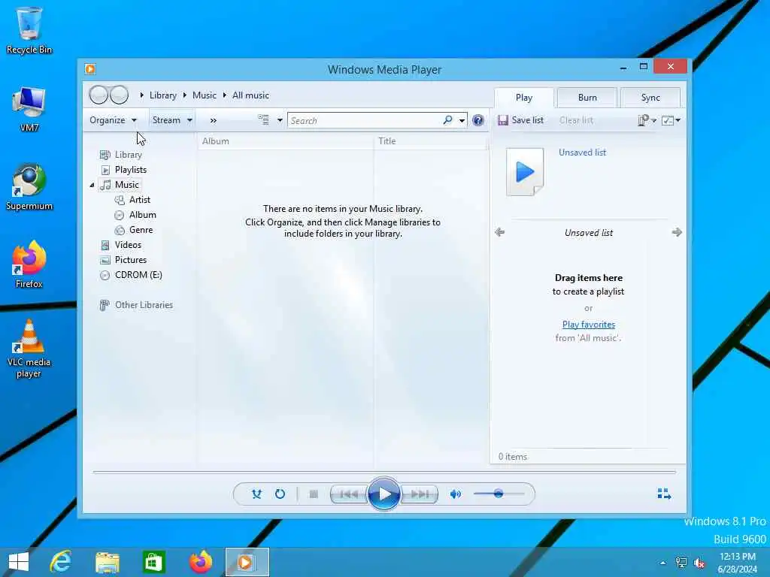
Task: Switch to the Burn tab
Action: click(587, 98)
